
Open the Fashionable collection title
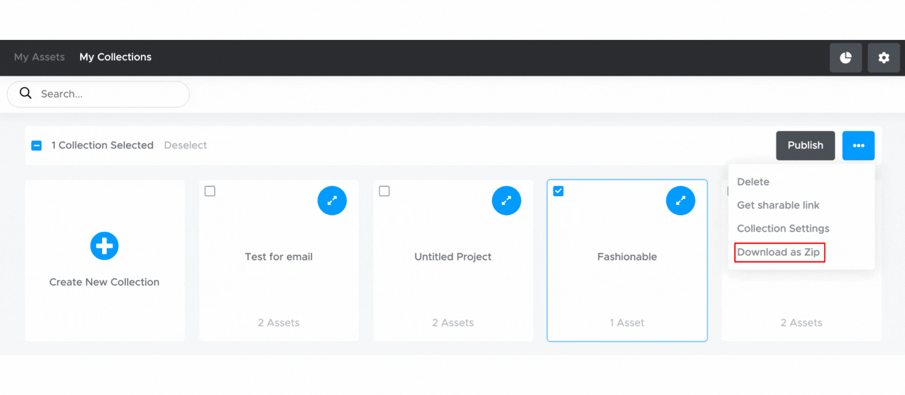pyautogui.click(x=627, y=256)
